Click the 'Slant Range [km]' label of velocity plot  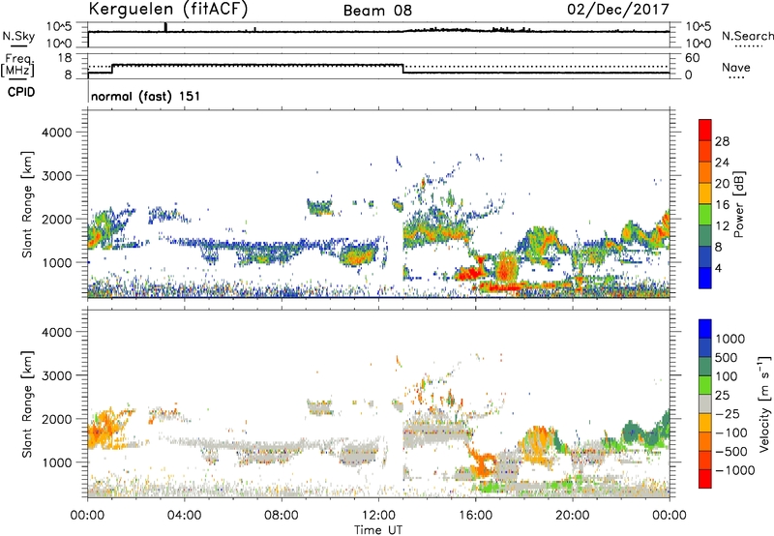(x=27, y=403)
